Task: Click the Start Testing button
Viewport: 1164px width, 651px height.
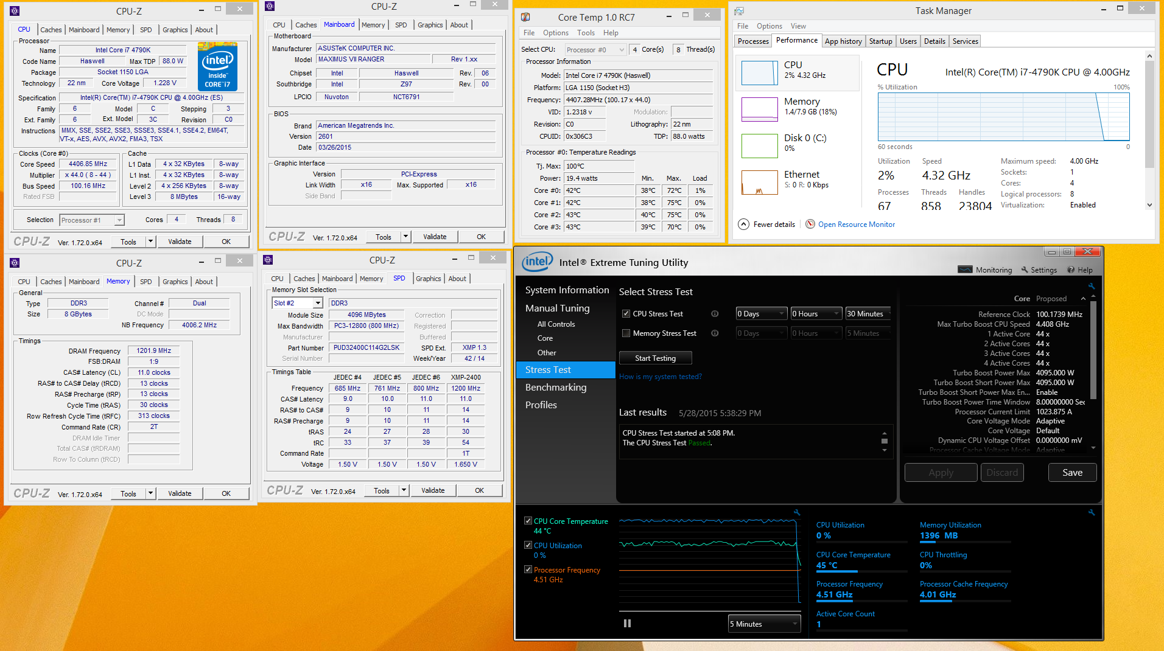Action: pyautogui.click(x=655, y=358)
